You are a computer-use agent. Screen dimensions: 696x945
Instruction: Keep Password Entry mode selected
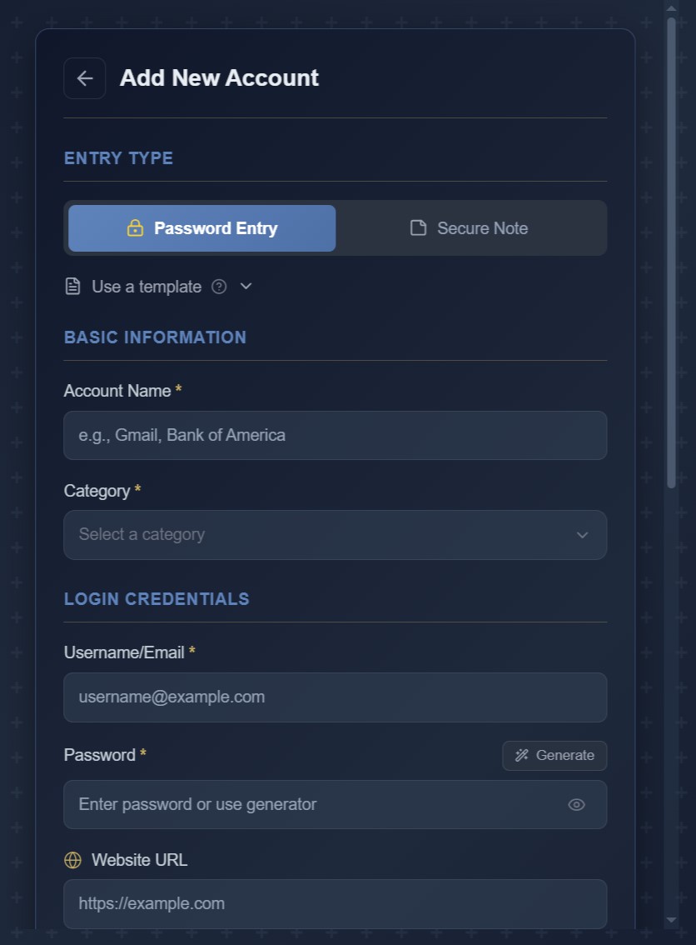tap(201, 227)
